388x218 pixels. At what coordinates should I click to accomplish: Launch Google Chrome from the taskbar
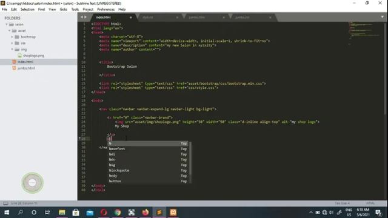118,213
